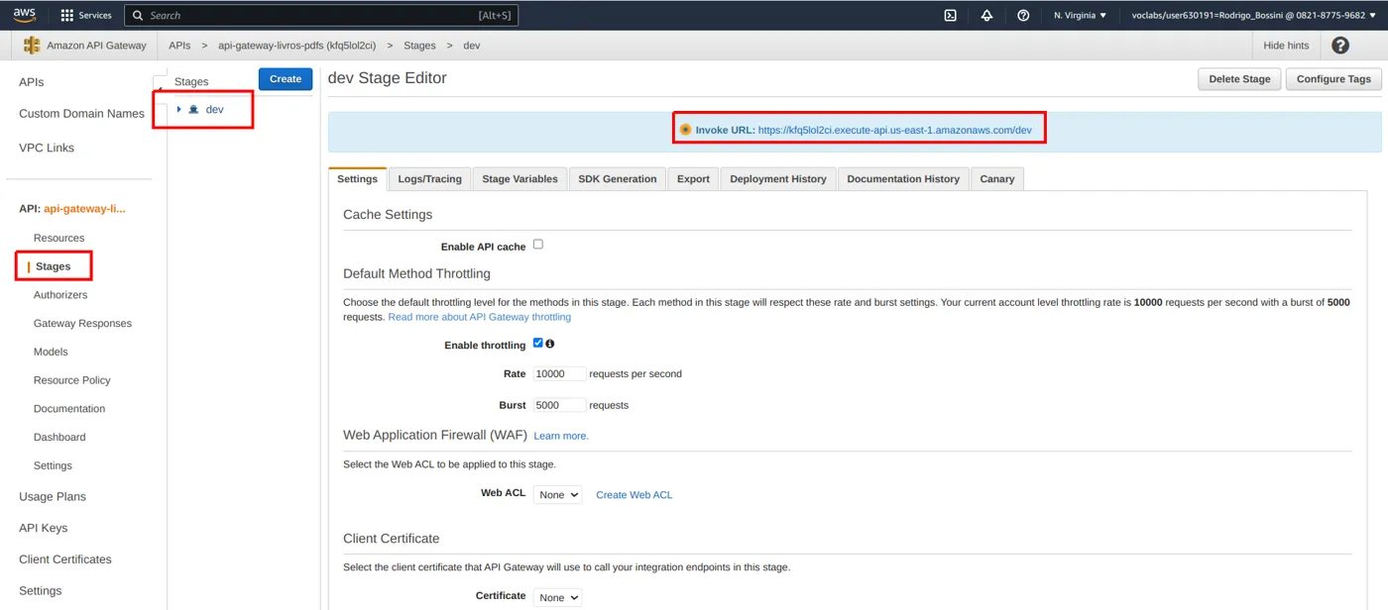This screenshot has width=1388, height=610.
Task: Switch to the Logs/Tracing tab
Action: pyautogui.click(x=429, y=179)
